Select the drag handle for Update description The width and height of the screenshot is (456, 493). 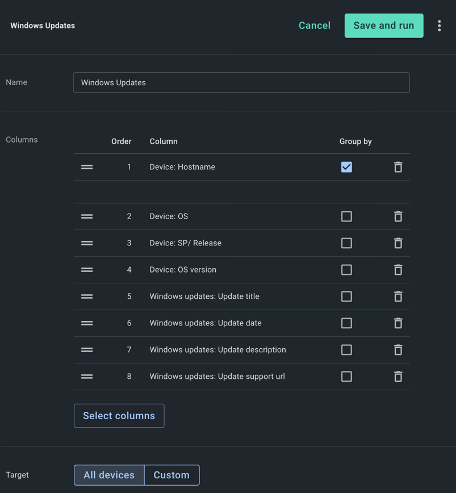(x=87, y=350)
